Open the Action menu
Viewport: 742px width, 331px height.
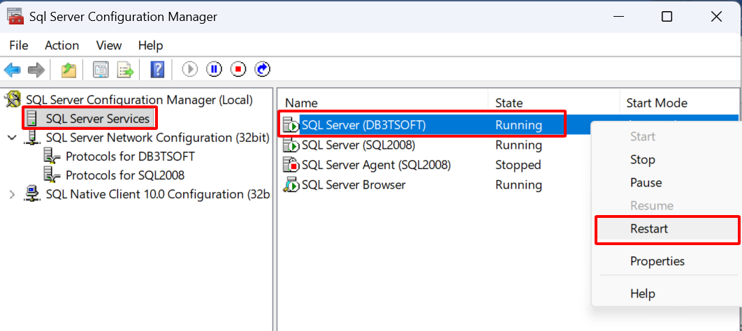coord(61,45)
